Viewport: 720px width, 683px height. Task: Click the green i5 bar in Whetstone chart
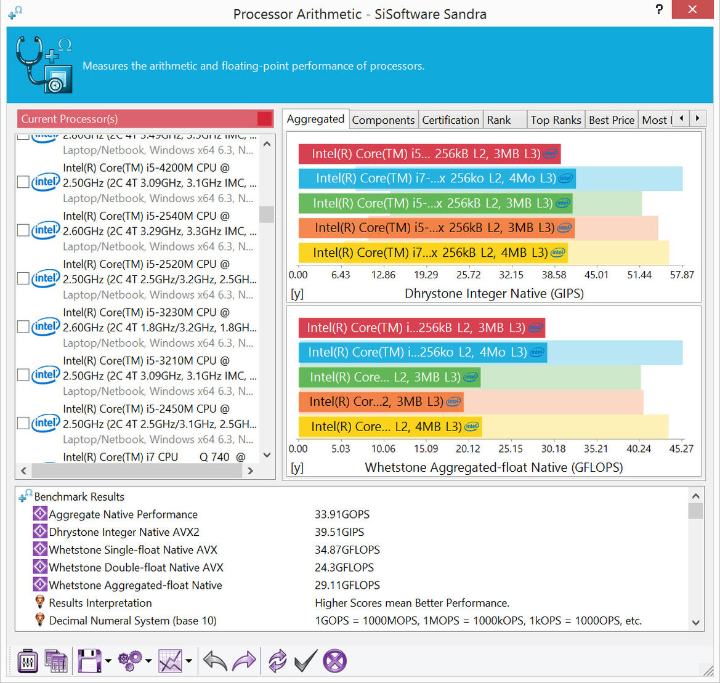(x=389, y=377)
